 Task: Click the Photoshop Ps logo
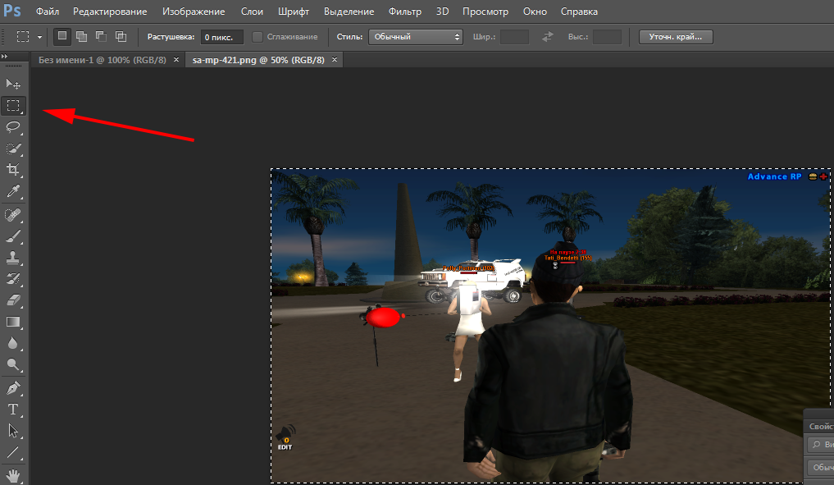click(11, 11)
